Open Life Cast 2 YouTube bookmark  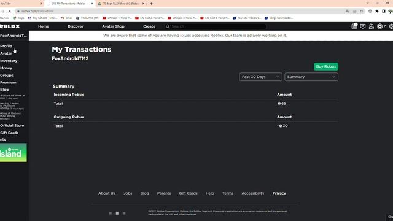(150, 18)
